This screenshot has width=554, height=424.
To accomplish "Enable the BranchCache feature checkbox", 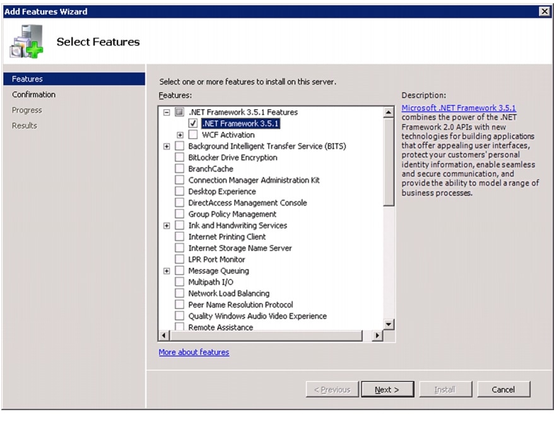I will 179,168.
